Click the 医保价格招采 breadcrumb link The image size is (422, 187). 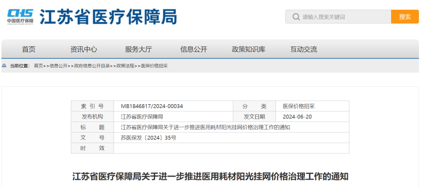click(x=154, y=66)
